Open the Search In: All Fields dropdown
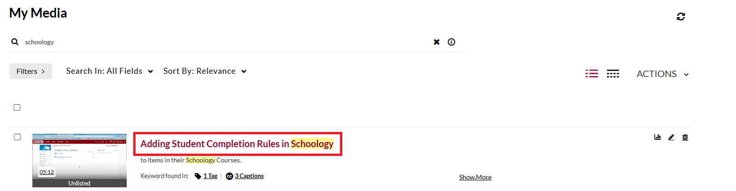 110,71
